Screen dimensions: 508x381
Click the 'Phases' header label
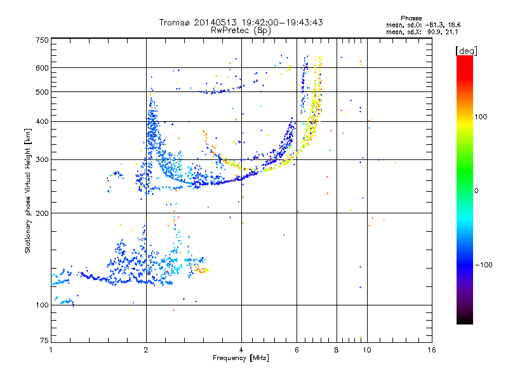[x=411, y=18]
